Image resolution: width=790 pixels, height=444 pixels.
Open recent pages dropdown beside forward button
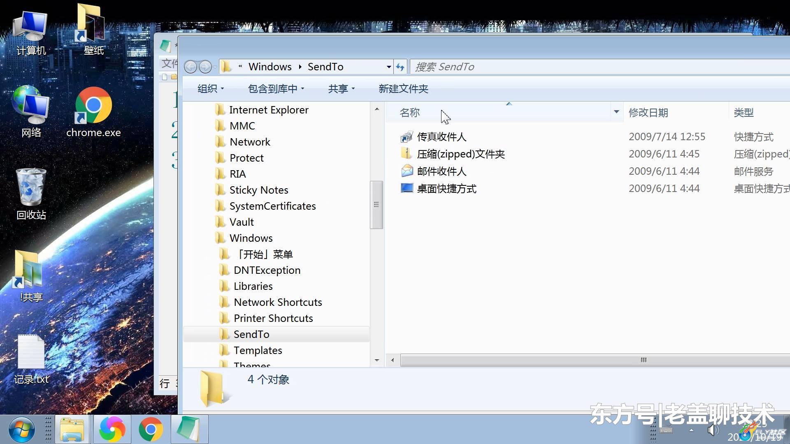pos(215,67)
